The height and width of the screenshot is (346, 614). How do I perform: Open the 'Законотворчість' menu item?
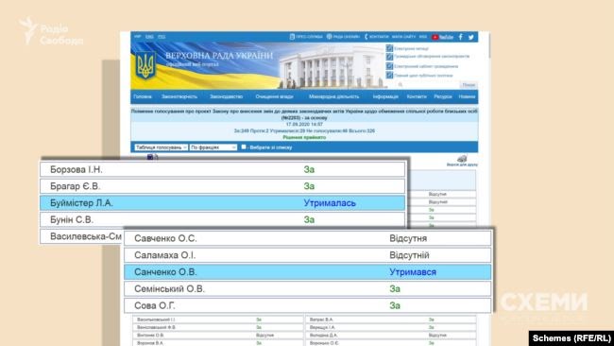(x=179, y=96)
